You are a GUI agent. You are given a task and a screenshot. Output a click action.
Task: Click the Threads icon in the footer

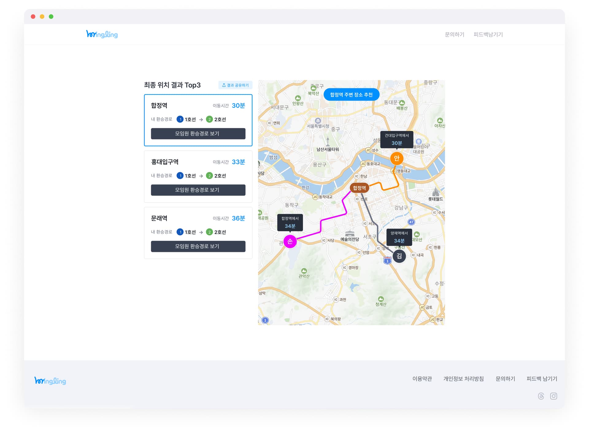click(x=541, y=396)
